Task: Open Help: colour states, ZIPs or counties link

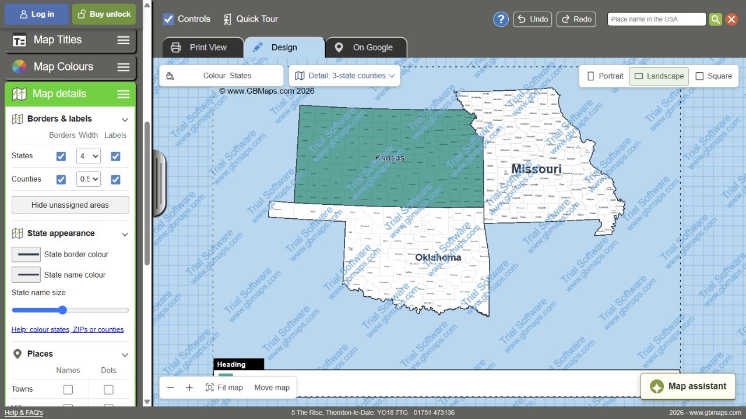Action: [x=68, y=330]
